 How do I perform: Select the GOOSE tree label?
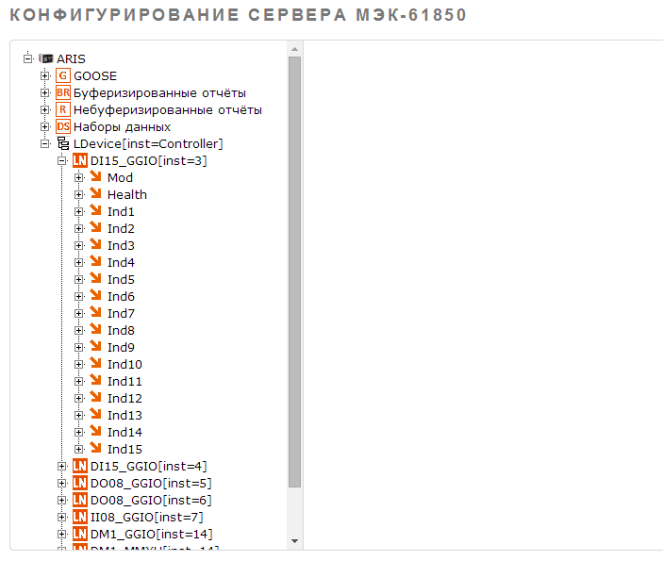95,75
